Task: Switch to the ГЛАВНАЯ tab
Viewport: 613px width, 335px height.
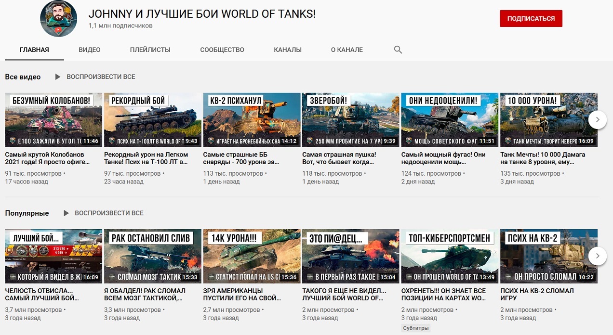Action: [34, 50]
